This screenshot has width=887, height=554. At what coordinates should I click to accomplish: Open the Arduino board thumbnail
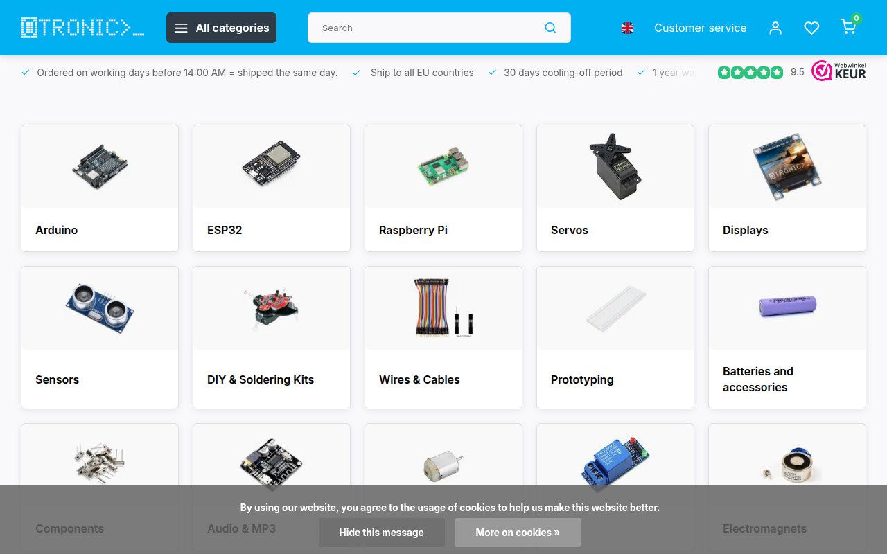click(100, 167)
